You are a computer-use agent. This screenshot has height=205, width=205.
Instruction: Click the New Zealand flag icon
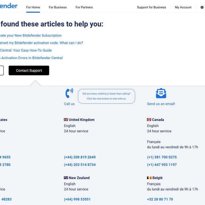click(x=66, y=178)
